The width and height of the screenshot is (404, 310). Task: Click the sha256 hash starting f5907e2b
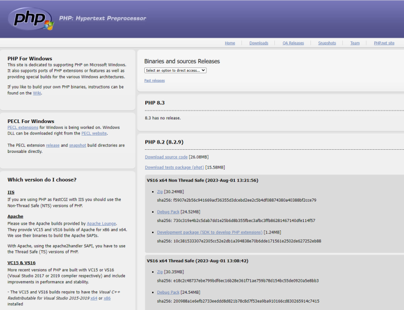coord(245,200)
